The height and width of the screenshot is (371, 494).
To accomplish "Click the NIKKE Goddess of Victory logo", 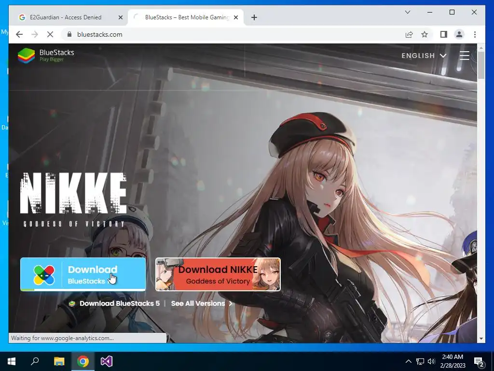I will [73, 200].
